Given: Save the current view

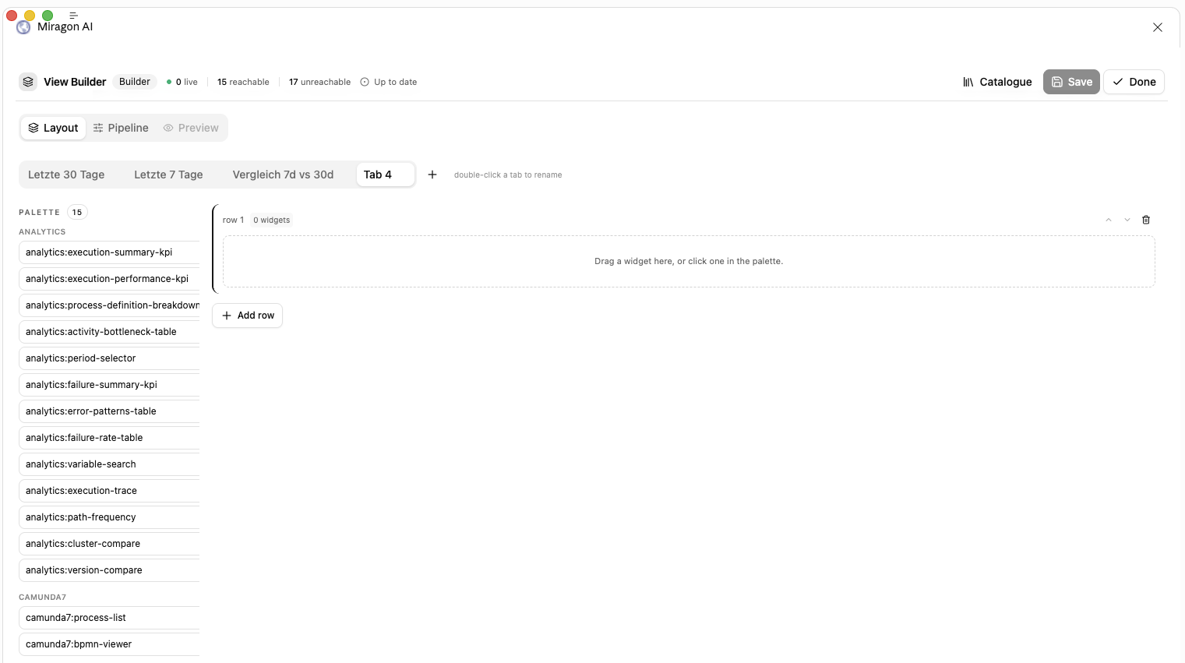Looking at the screenshot, I should [1071, 82].
